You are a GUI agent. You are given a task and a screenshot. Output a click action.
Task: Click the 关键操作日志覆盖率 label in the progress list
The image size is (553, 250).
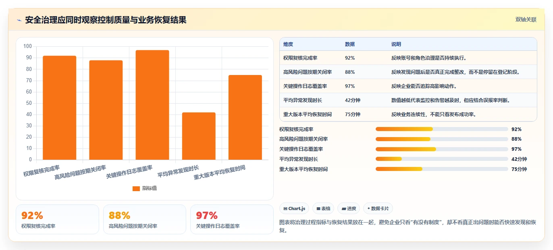[x=301, y=149]
